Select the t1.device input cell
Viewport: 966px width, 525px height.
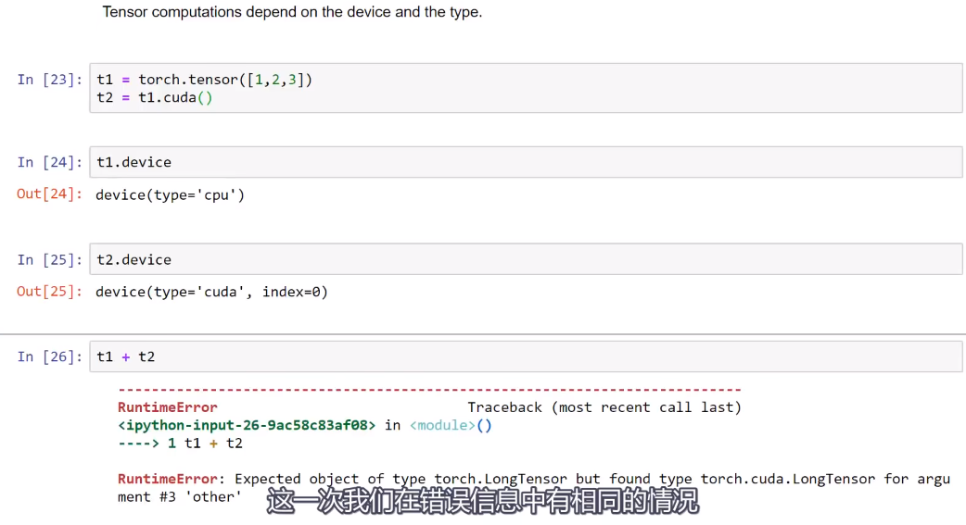(526, 162)
